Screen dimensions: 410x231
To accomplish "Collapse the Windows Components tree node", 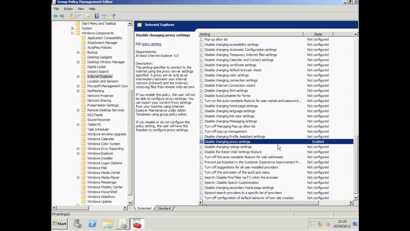I will tap(72, 33).
